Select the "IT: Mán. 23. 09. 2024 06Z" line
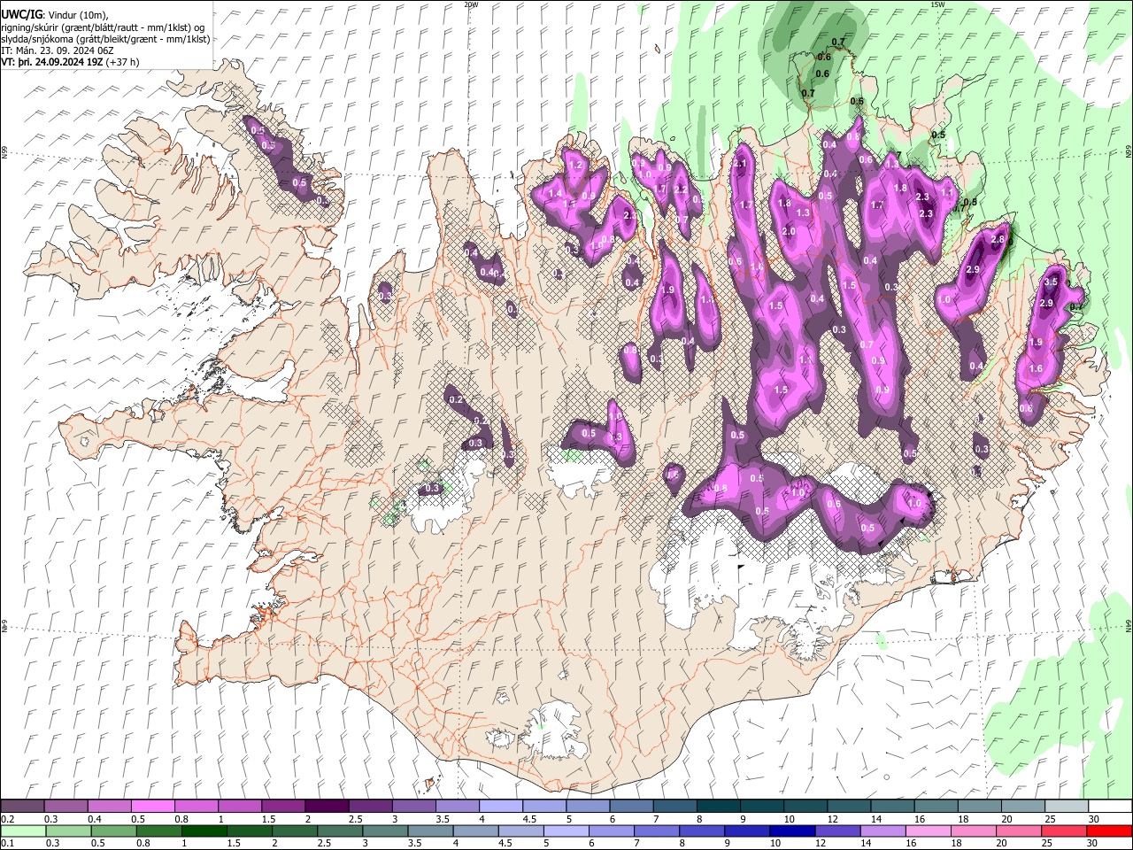Screen dimensions: 1133x850 pyautogui.click(x=56, y=50)
